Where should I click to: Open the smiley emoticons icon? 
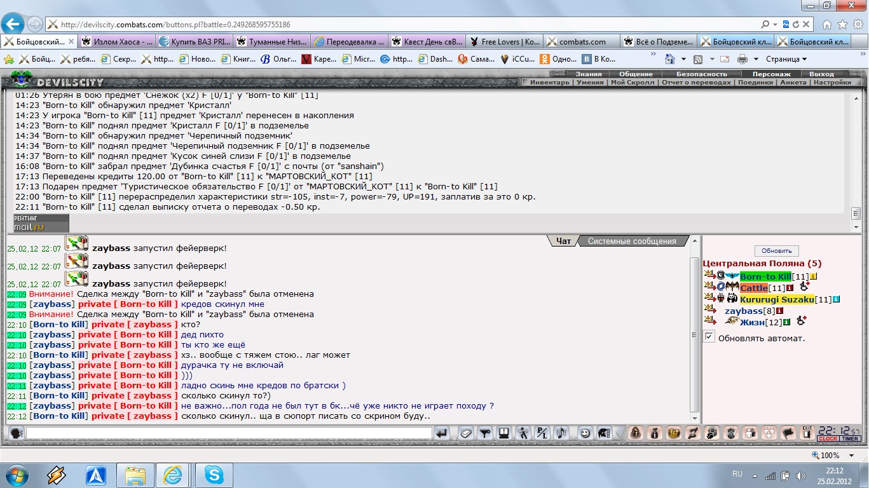tap(585, 433)
